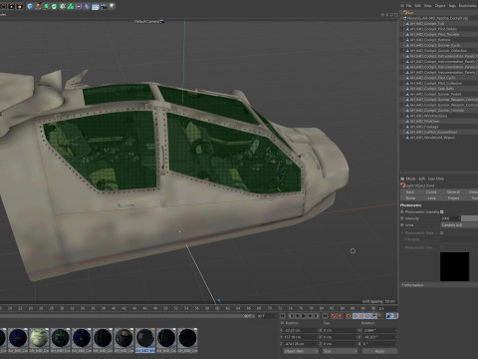Switch to the Coord. tab
The width and height of the screenshot is (478, 359).
(431, 192)
